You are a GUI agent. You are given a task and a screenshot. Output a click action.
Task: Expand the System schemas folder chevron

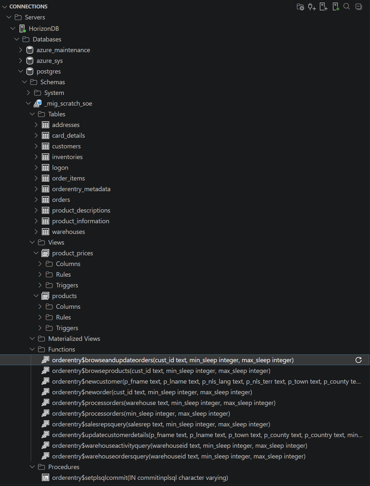click(x=28, y=93)
